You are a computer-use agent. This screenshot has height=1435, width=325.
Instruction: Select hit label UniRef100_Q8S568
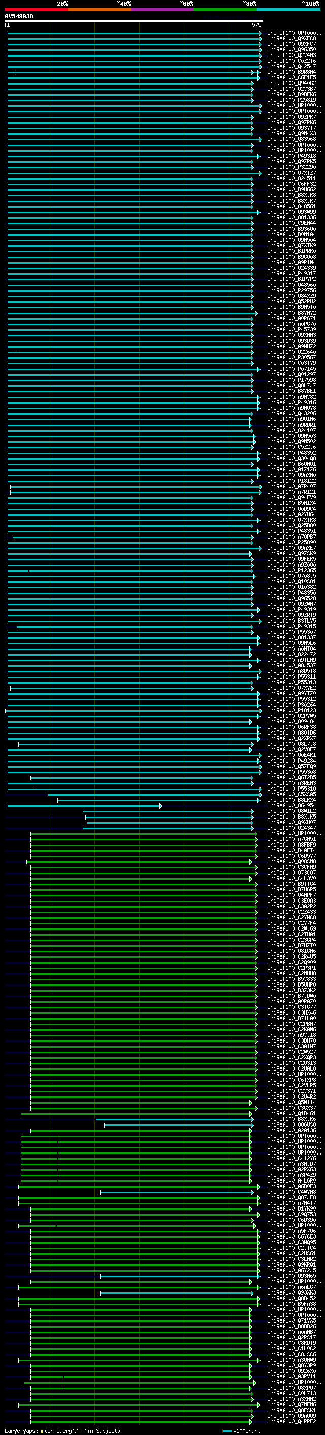pyautogui.click(x=291, y=139)
